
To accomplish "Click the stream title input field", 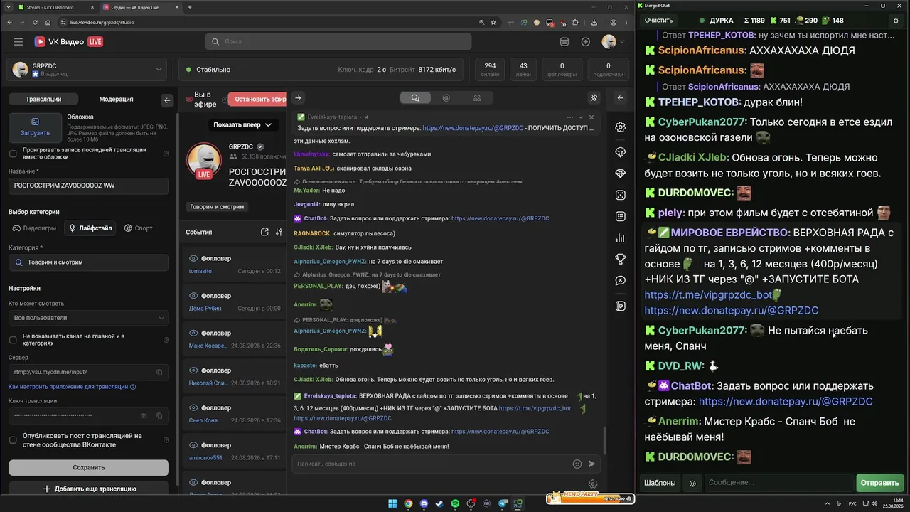I will [89, 186].
